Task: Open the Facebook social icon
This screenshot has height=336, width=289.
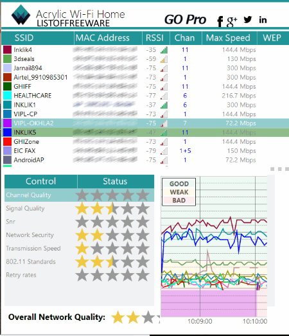Action: [220, 21]
